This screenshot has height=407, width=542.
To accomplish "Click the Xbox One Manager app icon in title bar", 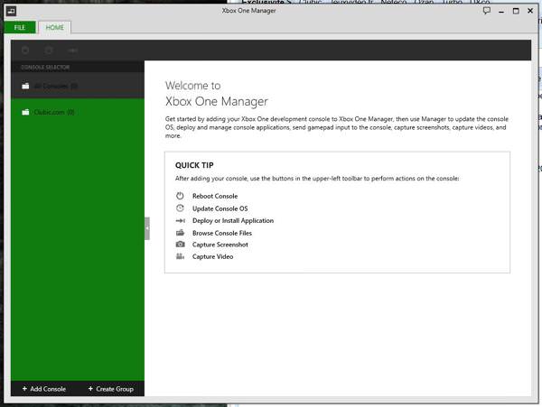I will coord(11,11).
